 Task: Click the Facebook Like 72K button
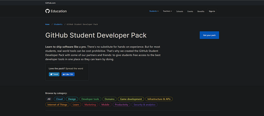tap(68, 74)
